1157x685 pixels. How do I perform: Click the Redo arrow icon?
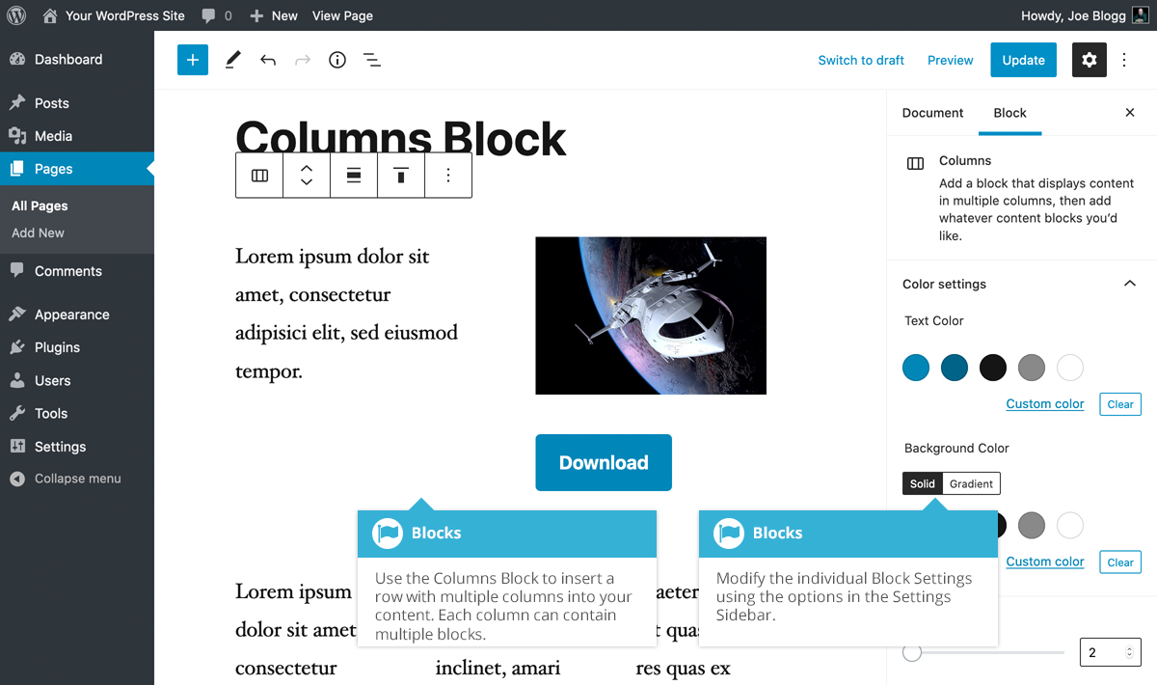(302, 60)
